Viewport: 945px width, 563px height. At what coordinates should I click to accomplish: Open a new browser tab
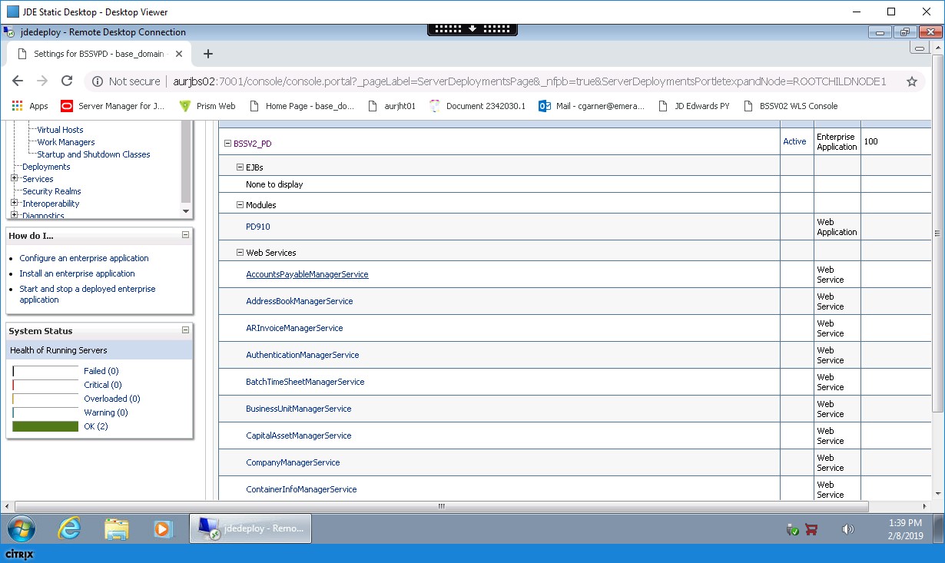tap(207, 54)
